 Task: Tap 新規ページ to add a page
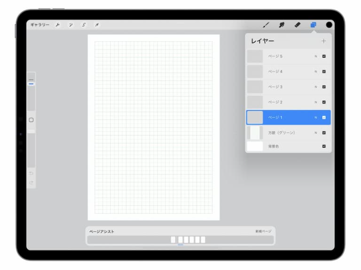263,232
